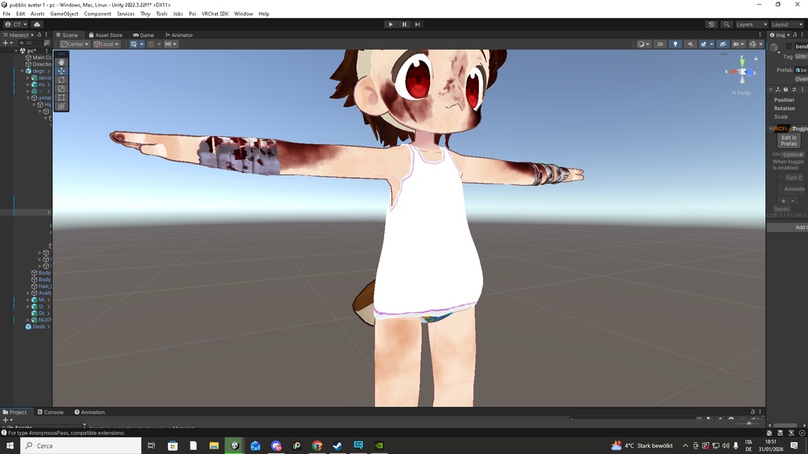Toggle Persp projection mode label
The height and width of the screenshot is (454, 808).
click(x=741, y=93)
